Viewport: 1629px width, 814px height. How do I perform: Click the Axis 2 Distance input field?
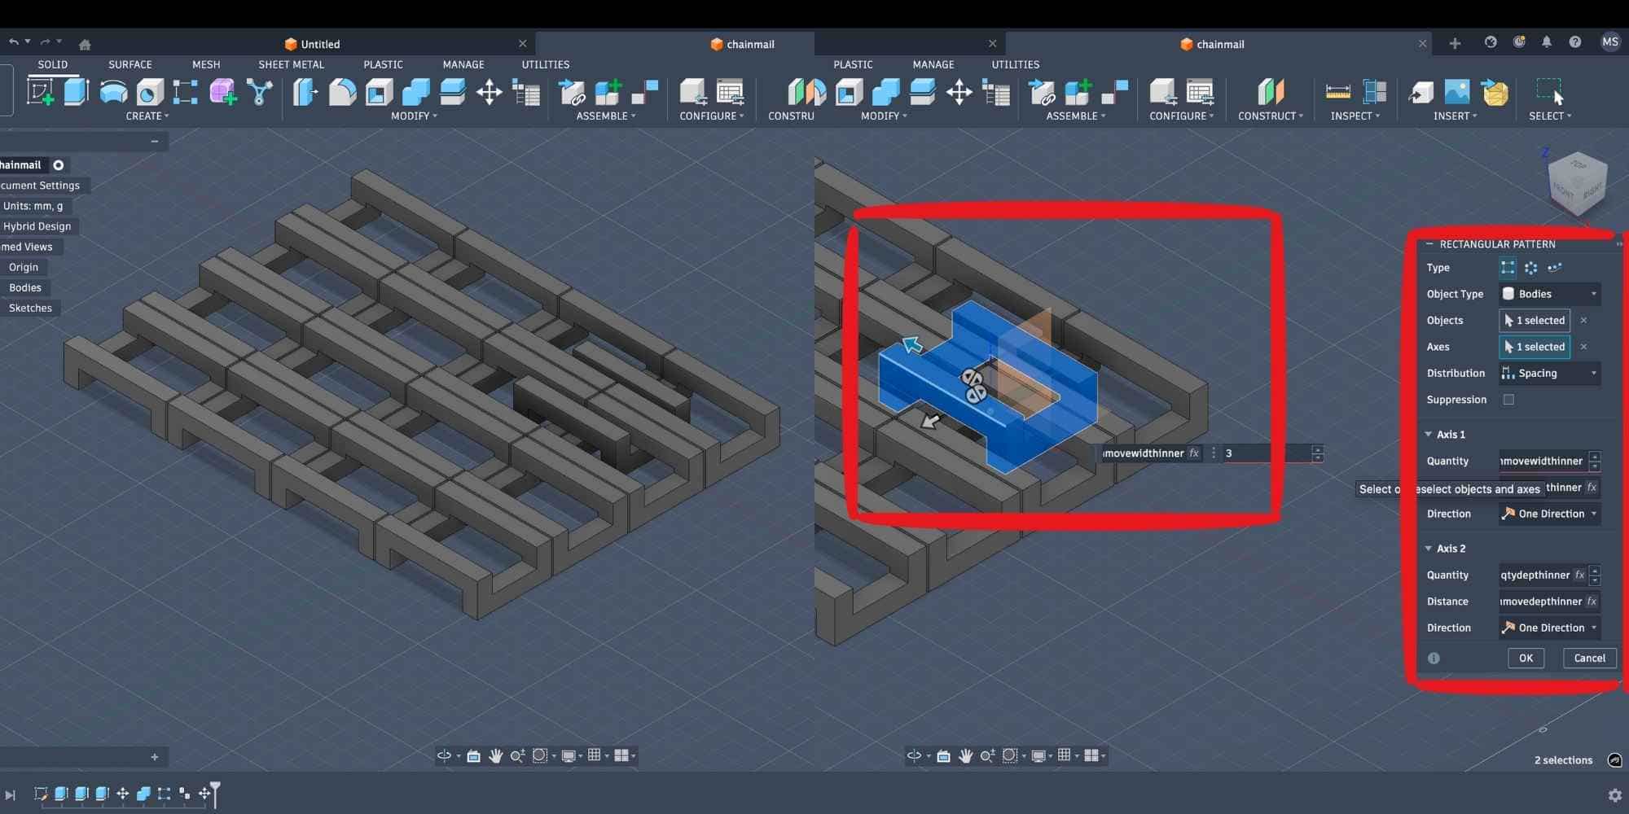[x=1549, y=602]
